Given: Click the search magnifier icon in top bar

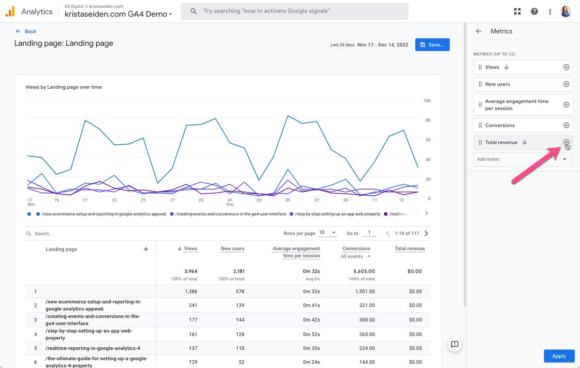Looking at the screenshot, I should tap(193, 11).
